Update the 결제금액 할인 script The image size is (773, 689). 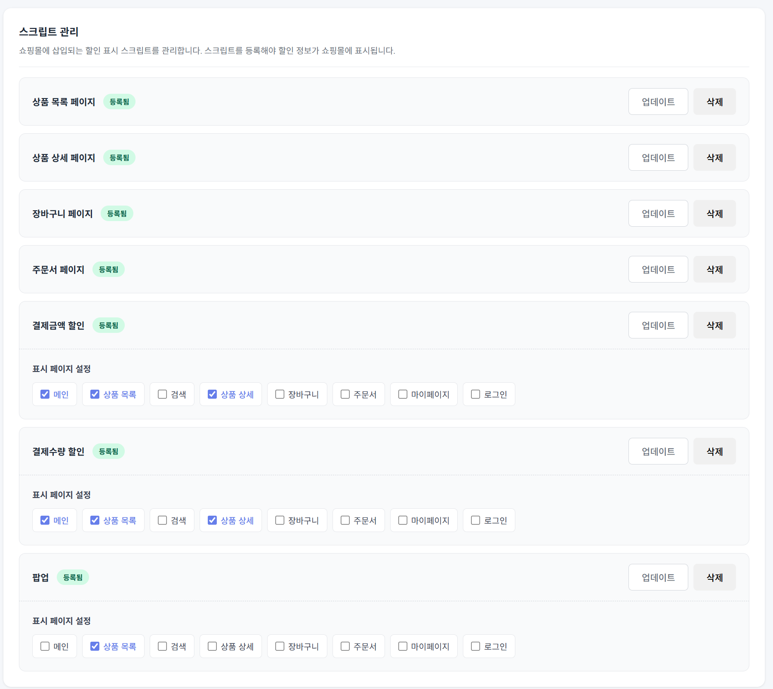658,325
